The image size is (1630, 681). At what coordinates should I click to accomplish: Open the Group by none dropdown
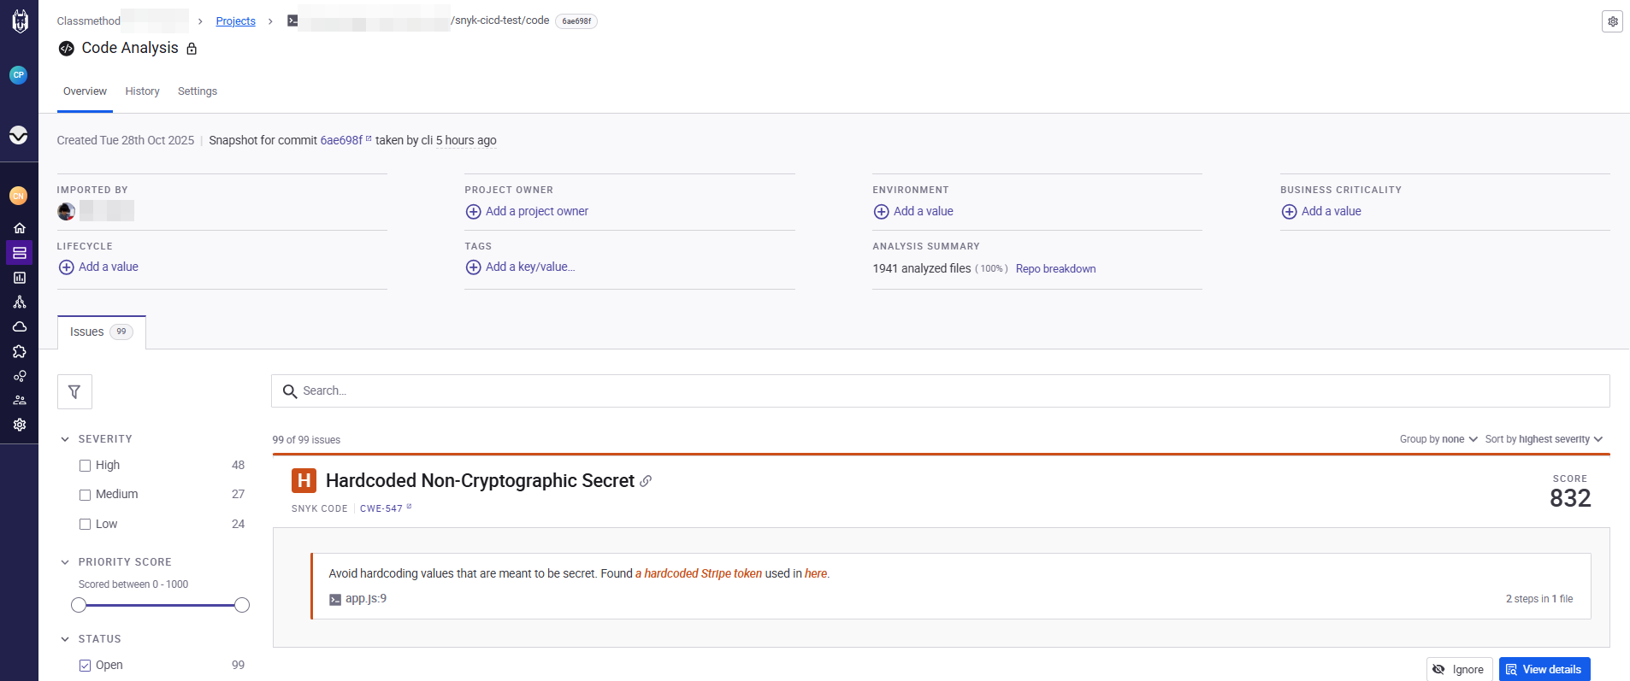point(1438,439)
